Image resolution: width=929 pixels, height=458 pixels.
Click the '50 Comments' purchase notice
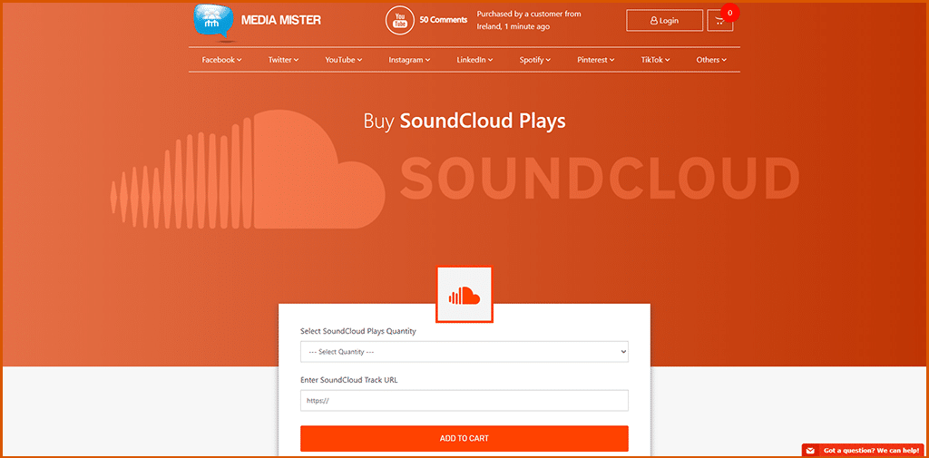(443, 20)
